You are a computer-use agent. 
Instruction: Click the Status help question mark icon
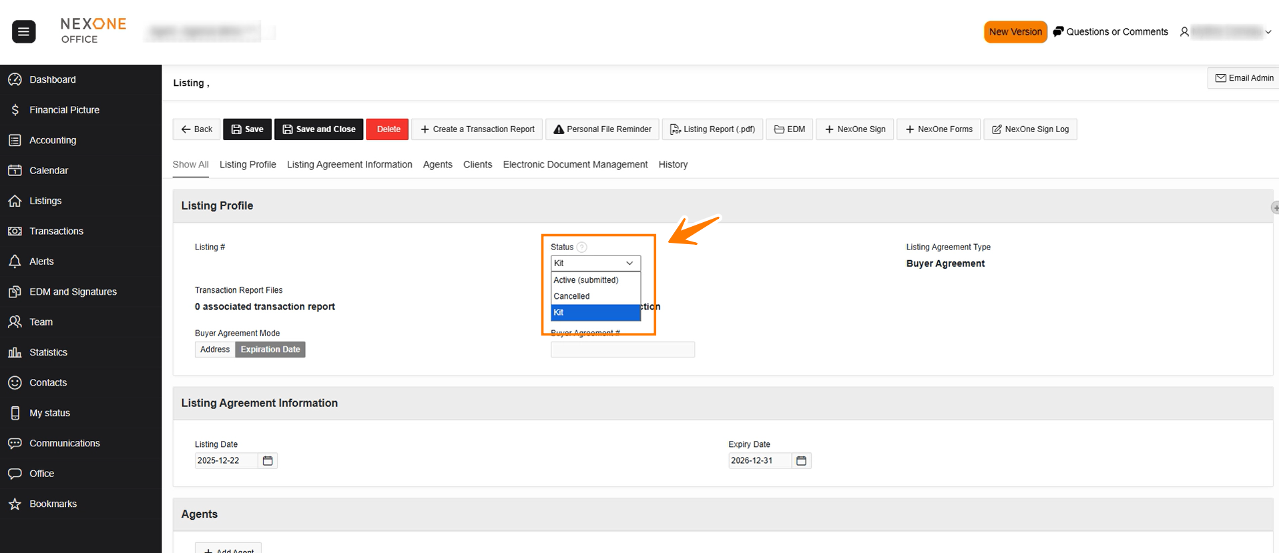(582, 247)
